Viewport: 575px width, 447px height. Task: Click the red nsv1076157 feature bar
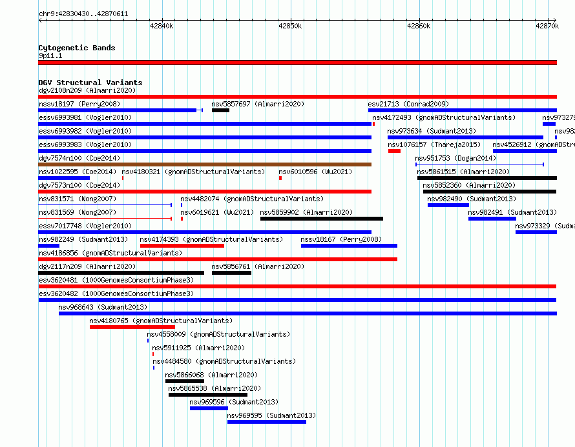click(x=394, y=151)
